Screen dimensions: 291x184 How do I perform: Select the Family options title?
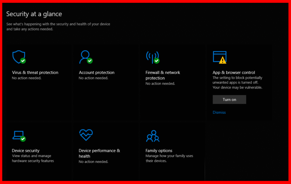159,151
